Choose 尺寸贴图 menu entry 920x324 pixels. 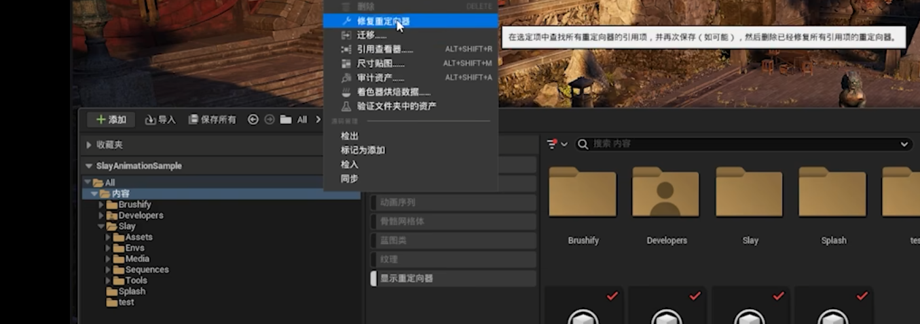point(410,64)
